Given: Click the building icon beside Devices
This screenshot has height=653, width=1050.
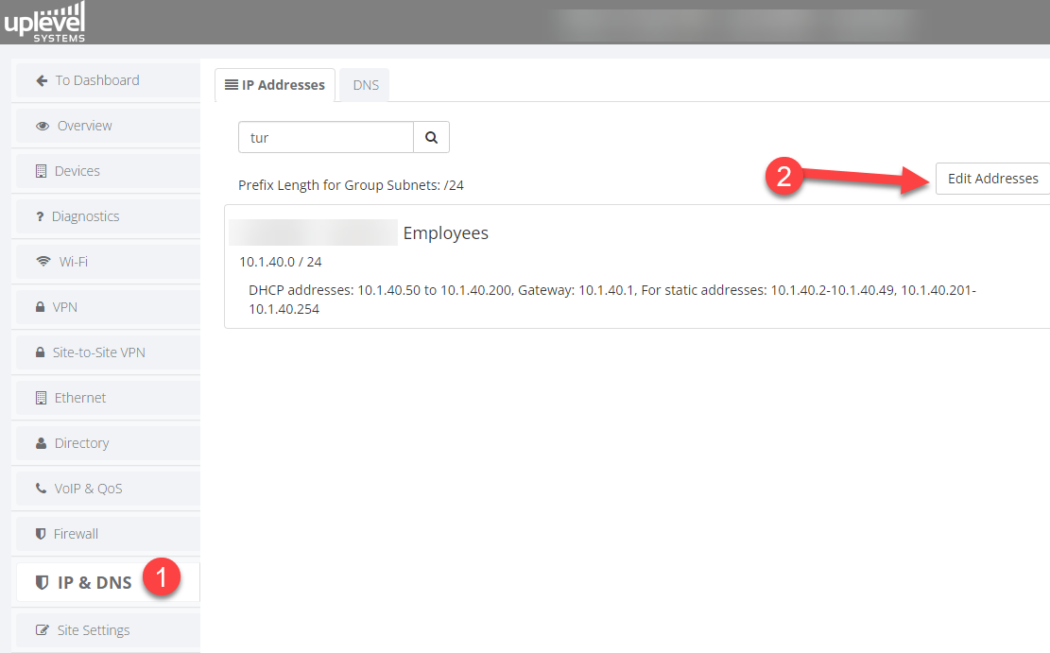Looking at the screenshot, I should coord(41,171).
